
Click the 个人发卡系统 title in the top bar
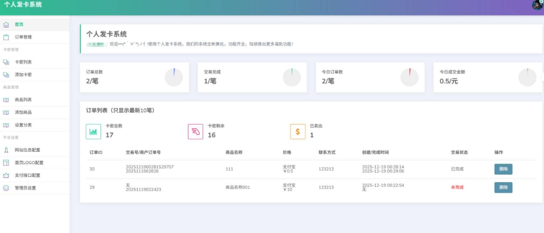(23, 4)
